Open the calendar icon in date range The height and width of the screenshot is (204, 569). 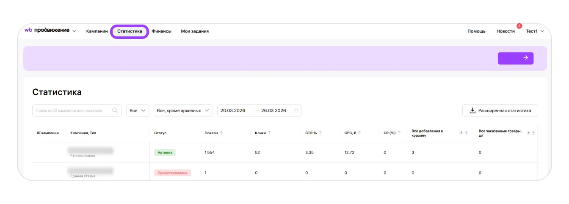click(296, 110)
